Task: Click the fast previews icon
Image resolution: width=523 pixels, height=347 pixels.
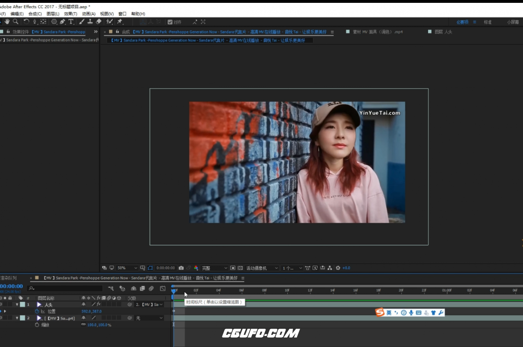Action: pyautogui.click(x=315, y=268)
